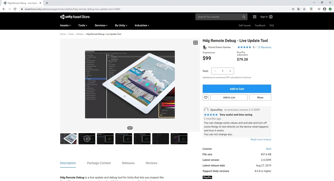
Task: Reload the page
Action: [x=15, y=9]
